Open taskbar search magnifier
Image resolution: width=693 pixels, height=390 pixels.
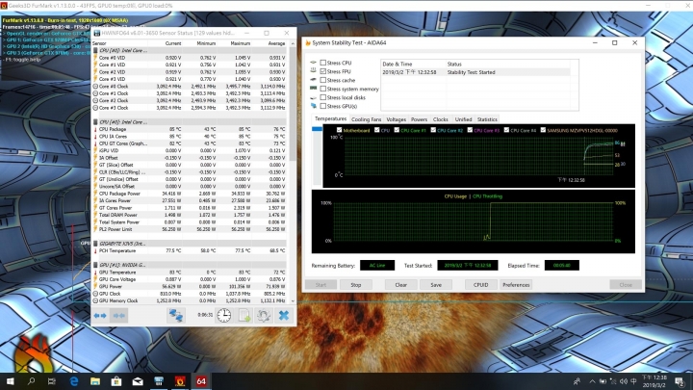pos(31,381)
